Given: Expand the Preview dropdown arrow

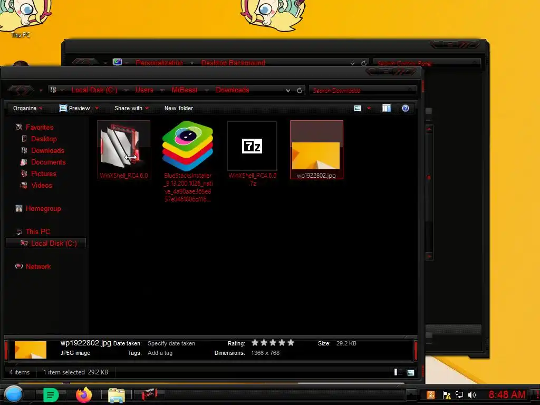Looking at the screenshot, I should tap(97, 108).
